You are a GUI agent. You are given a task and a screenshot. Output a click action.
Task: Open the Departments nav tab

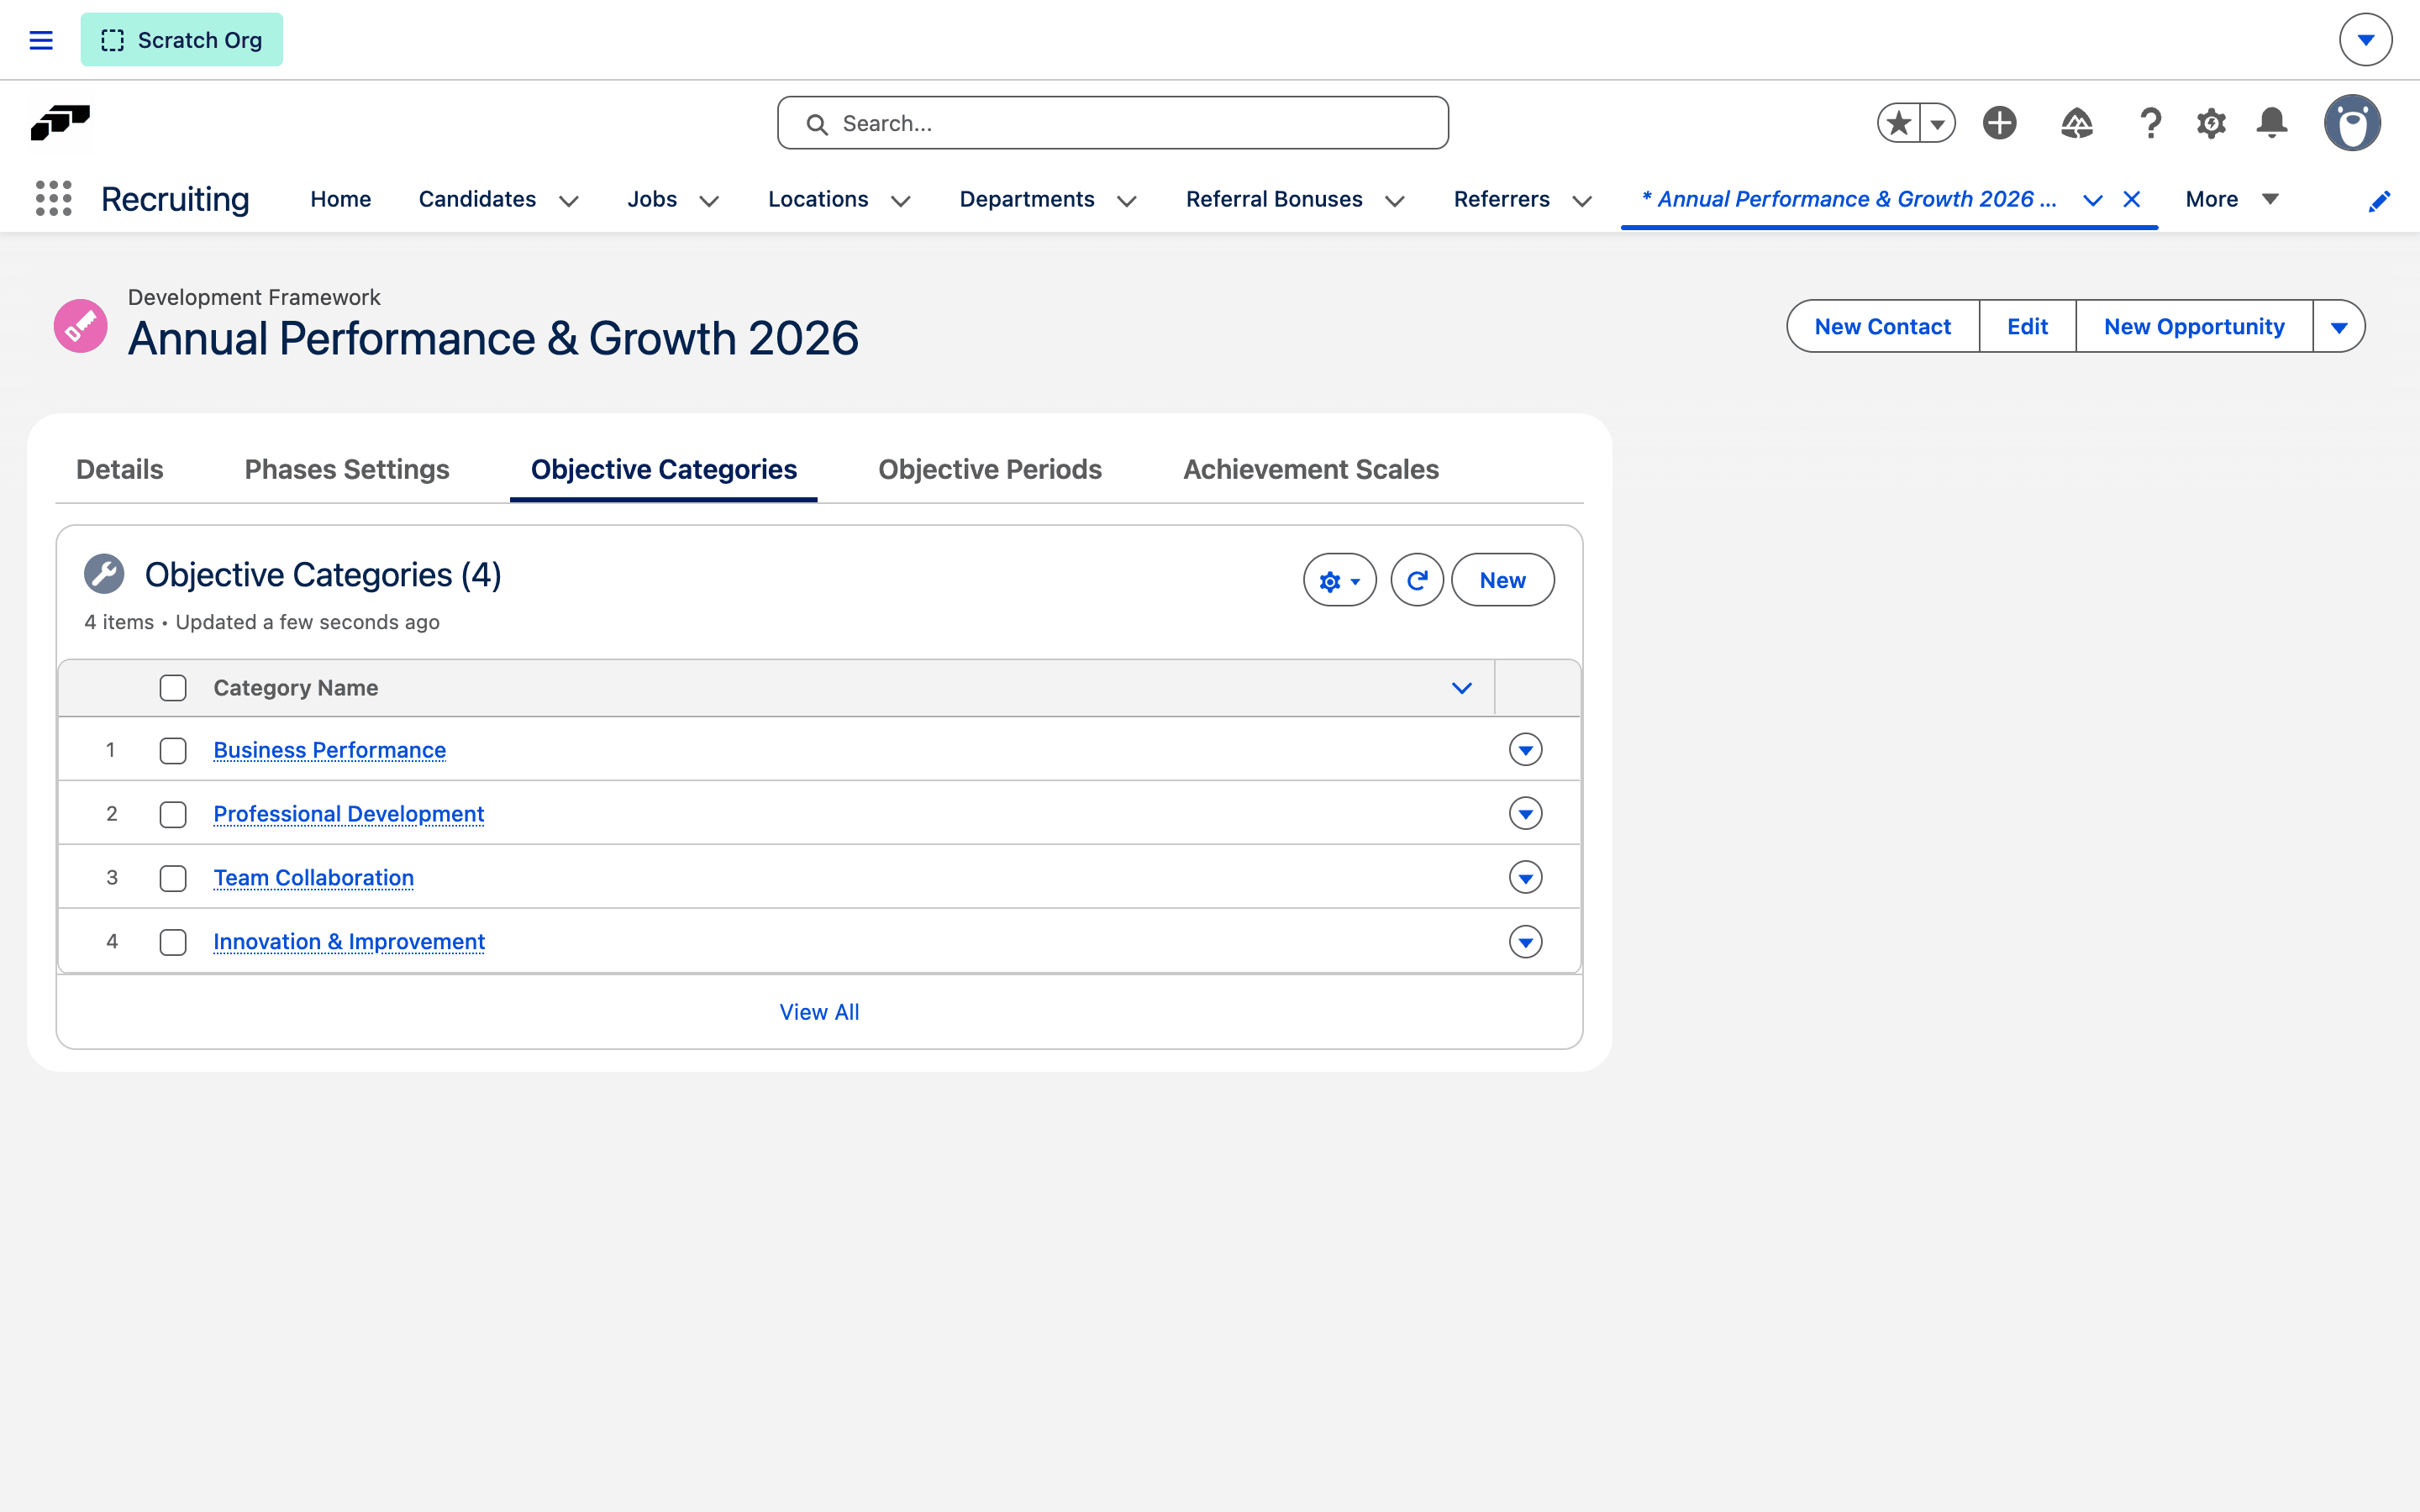coord(1027,199)
